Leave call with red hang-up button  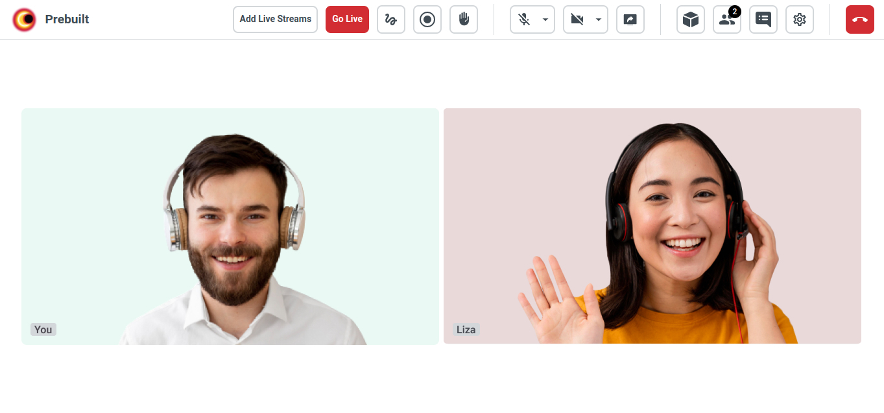click(860, 19)
